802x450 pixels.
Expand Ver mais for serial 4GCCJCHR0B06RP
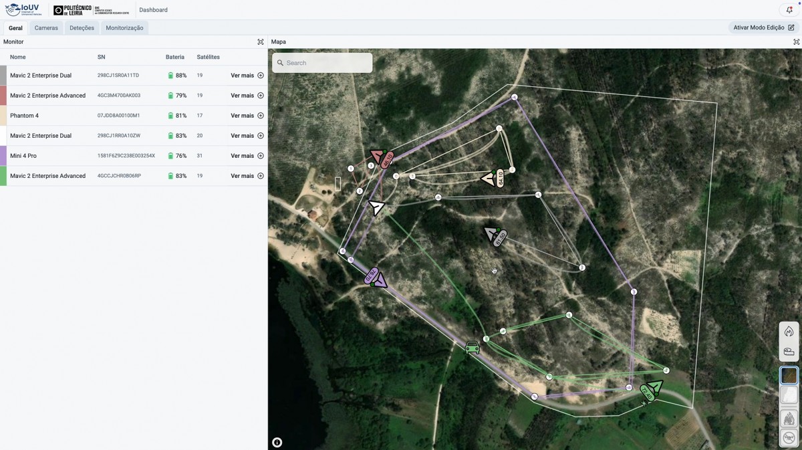click(247, 176)
